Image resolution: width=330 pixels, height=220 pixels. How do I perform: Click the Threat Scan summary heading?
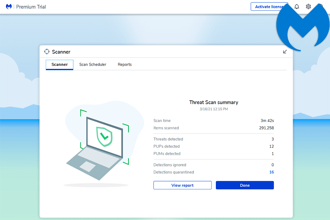tap(213, 102)
